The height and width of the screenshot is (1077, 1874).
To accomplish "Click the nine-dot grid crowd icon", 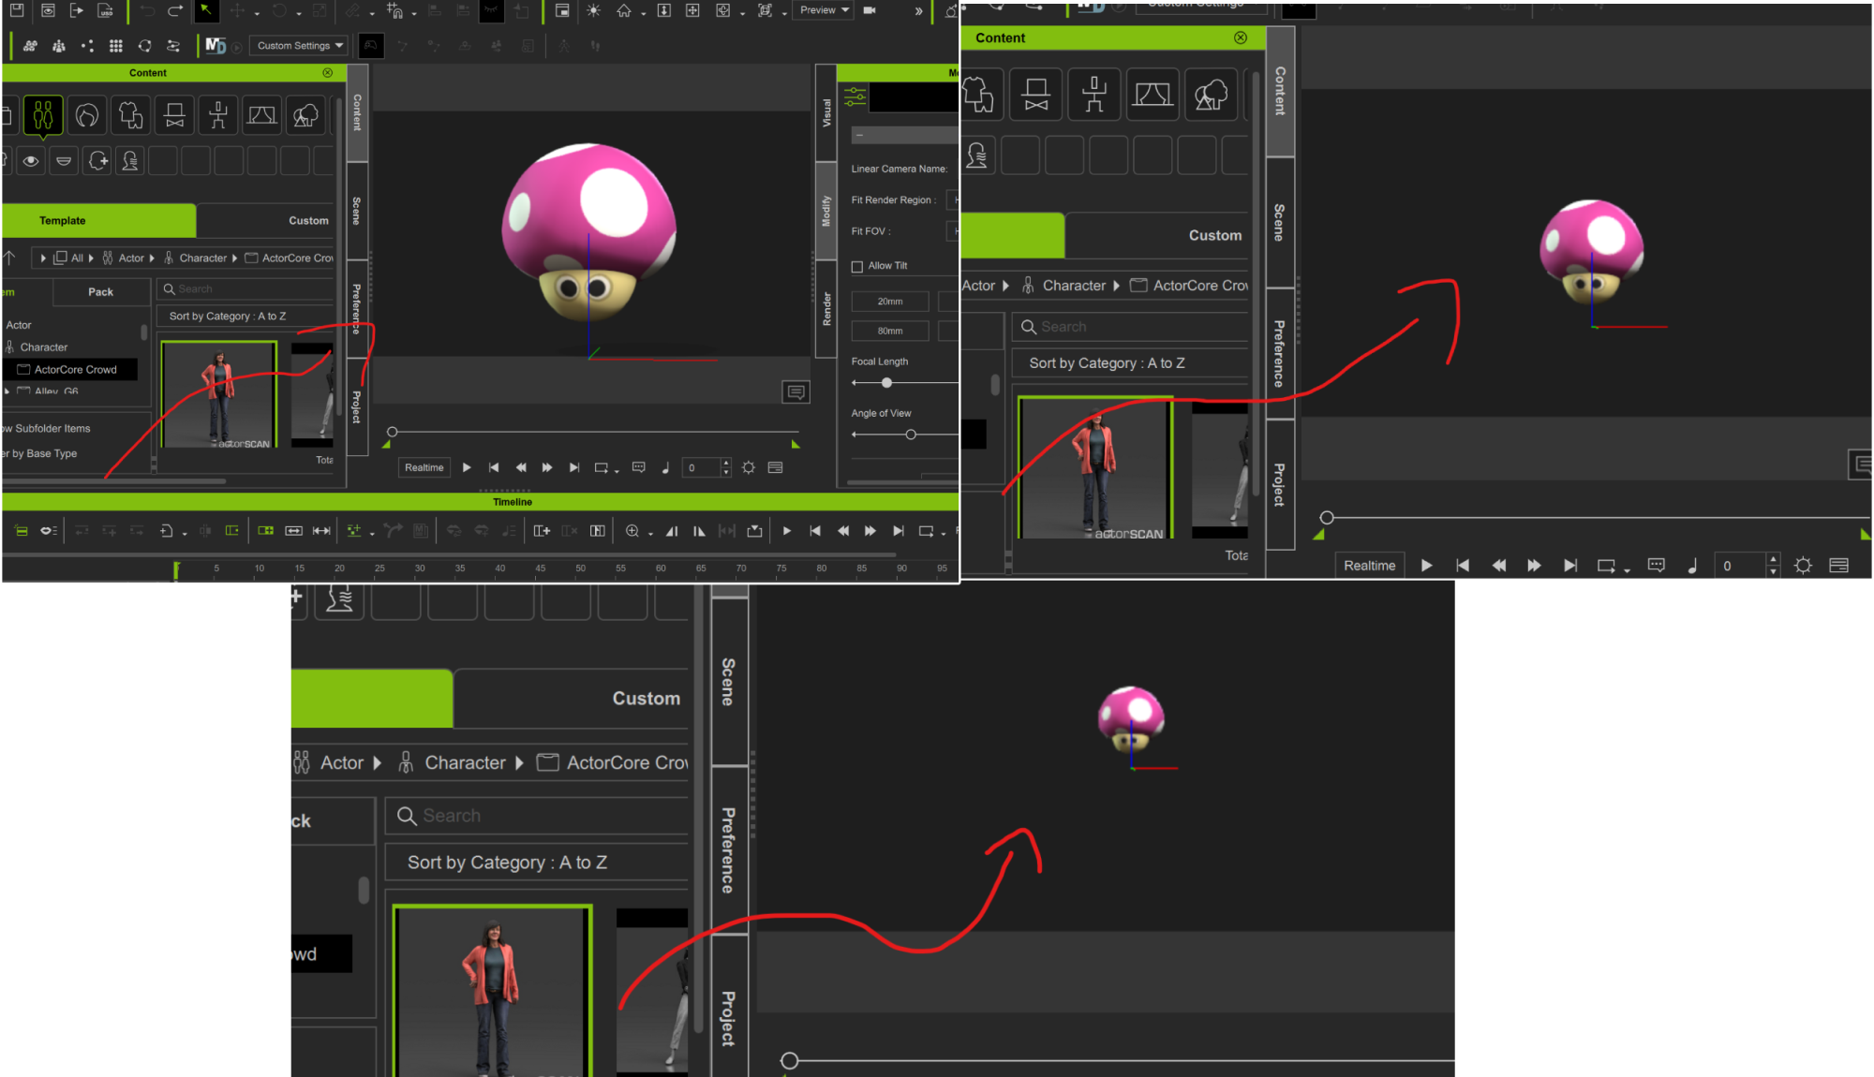I will pyautogui.click(x=115, y=45).
